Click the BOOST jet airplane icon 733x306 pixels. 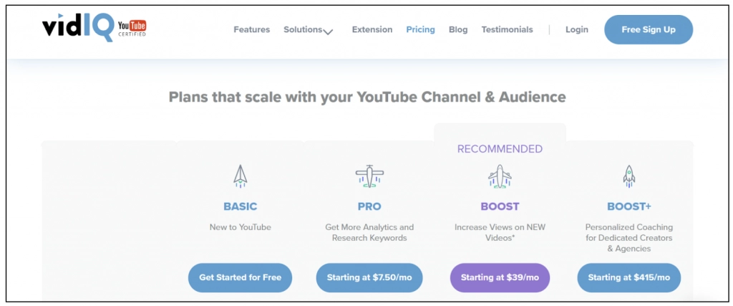coord(500,176)
